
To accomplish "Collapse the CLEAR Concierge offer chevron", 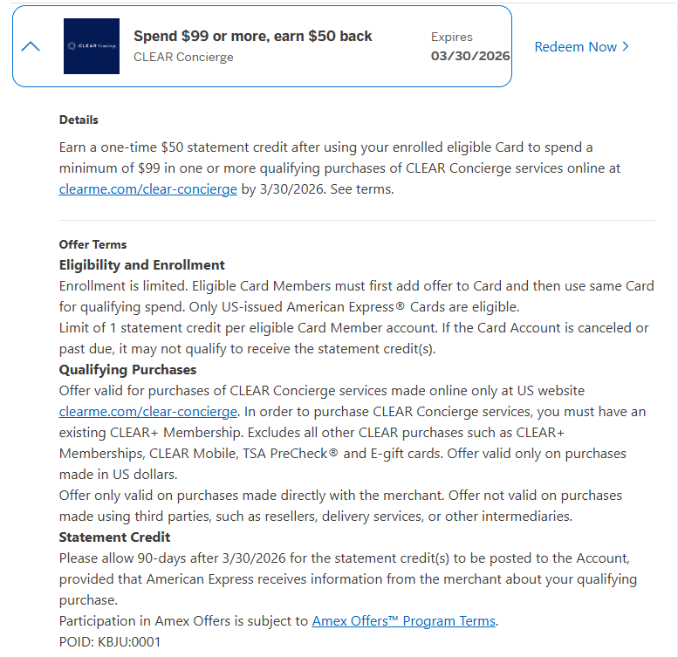I will tap(31, 46).
